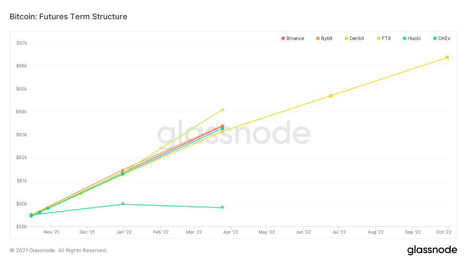Screen dimensions: 467x263
Task: Select Deribit square marker at Oct '22
Action: (x=447, y=57)
